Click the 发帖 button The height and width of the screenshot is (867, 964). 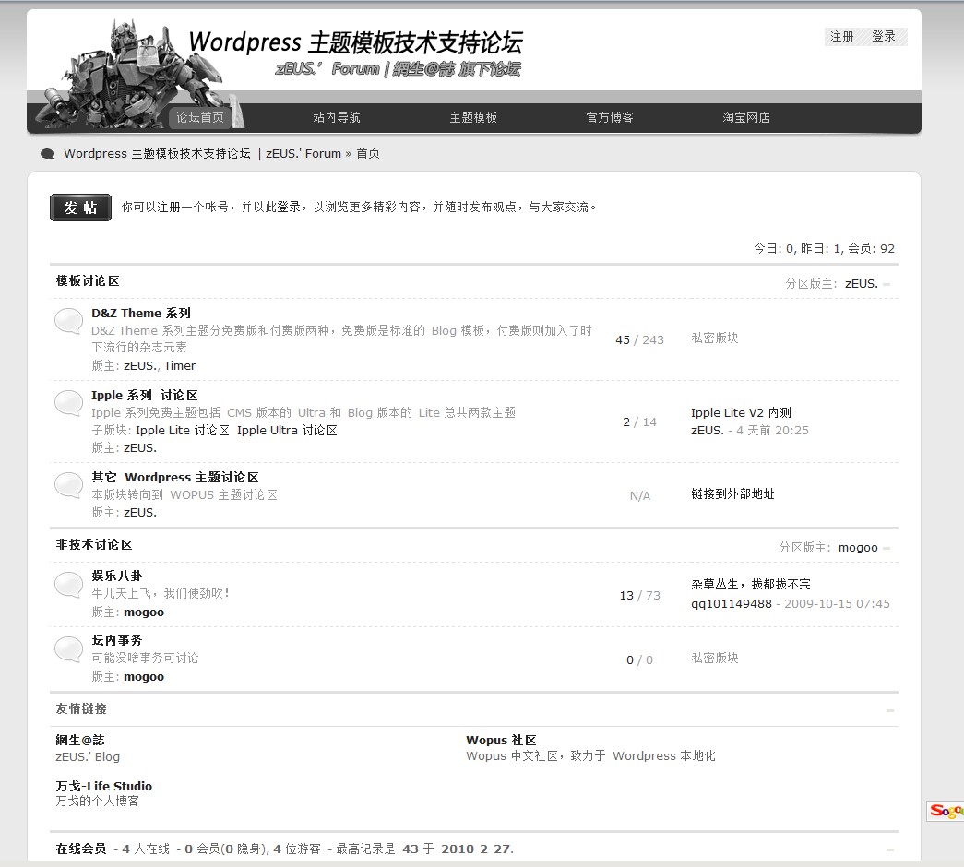point(80,208)
